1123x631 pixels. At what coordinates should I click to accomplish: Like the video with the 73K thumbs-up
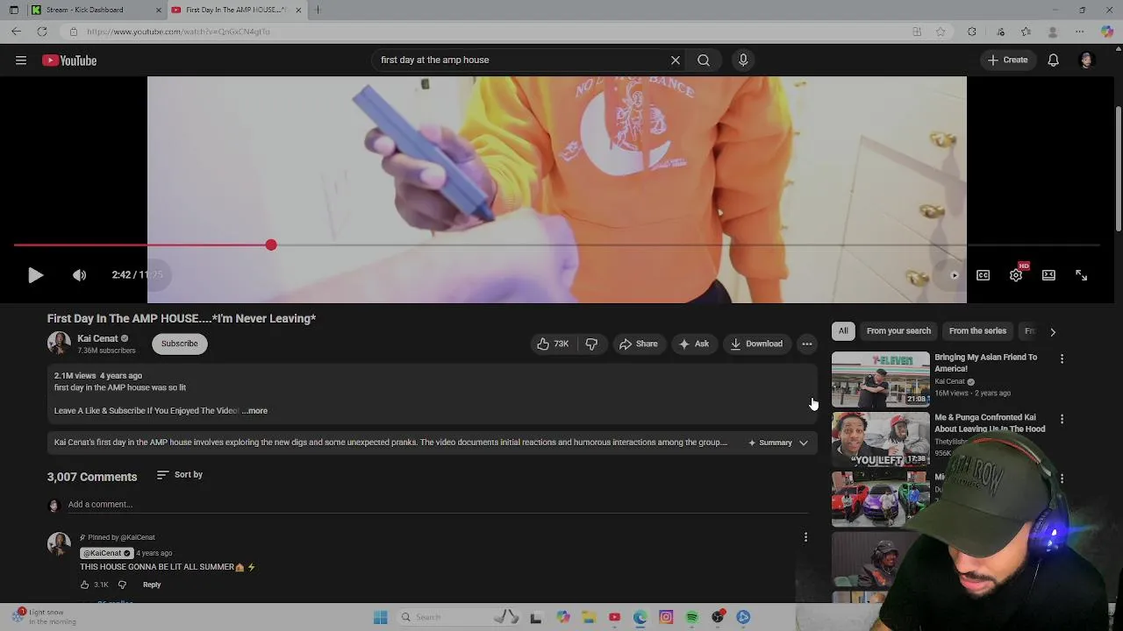click(x=553, y=344)
